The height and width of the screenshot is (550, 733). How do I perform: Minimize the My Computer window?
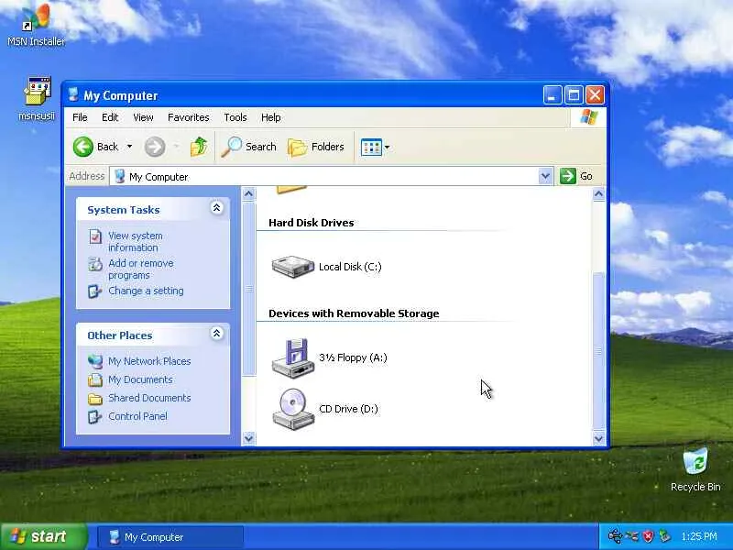552,95
